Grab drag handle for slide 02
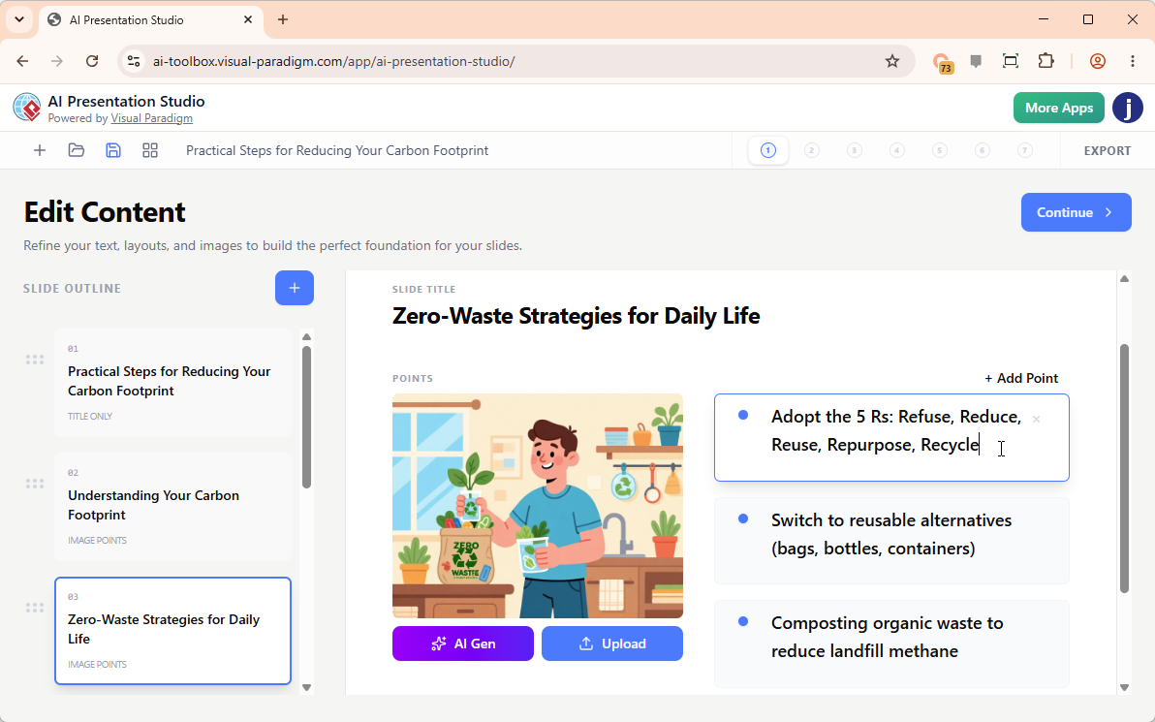 35,484
